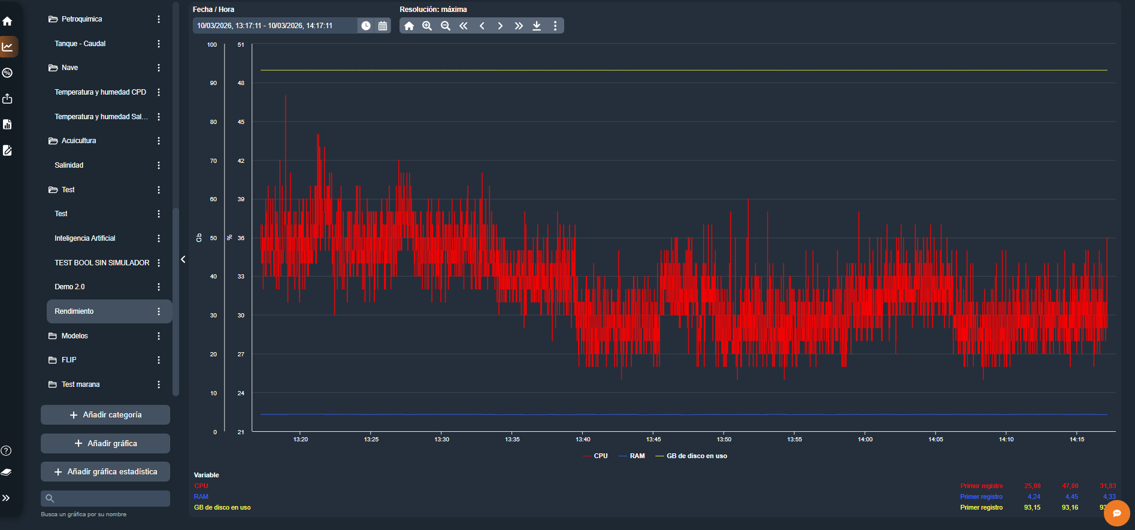Click the Añadir gráfica estadística button

coord(105,471)
